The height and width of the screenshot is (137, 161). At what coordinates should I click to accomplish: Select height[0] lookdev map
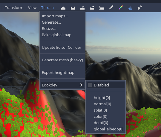105,98
